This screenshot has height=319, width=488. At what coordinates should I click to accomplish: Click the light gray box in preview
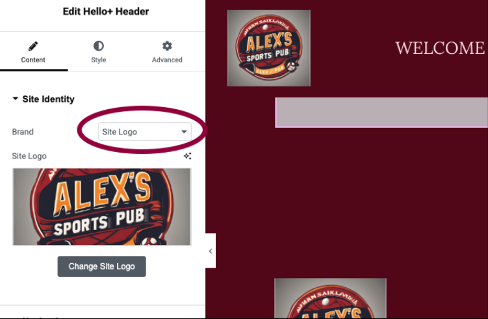coord(381,112)
